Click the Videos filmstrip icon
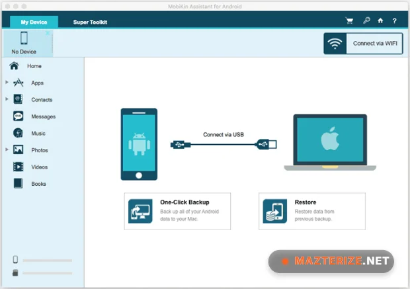This screenshot has width=410, height=289. pos(18,167)
